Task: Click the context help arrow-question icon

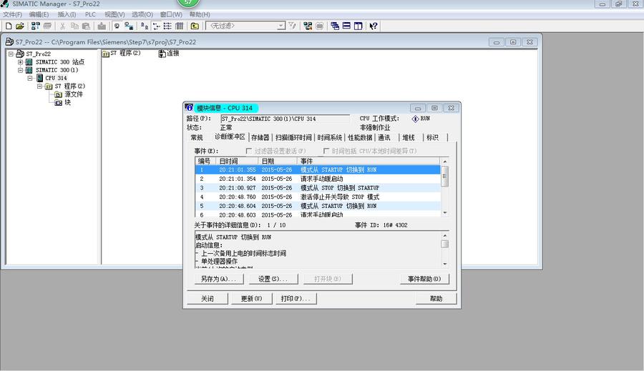Action: 373,26
